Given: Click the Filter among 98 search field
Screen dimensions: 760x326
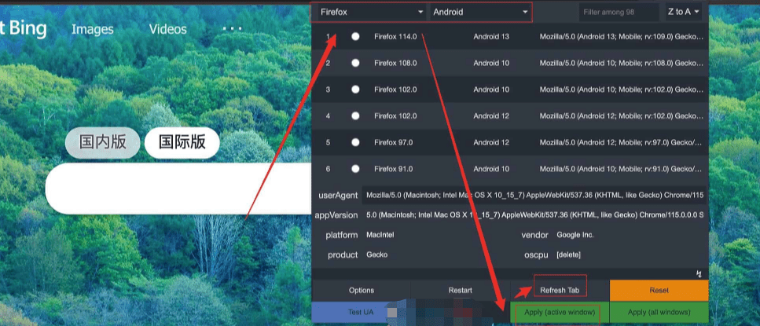Looking at the screenshot, I should click(x=619, y=12).
